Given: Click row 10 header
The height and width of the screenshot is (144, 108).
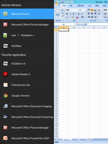Looking at the screenshot, I should (x=56, y=53).
